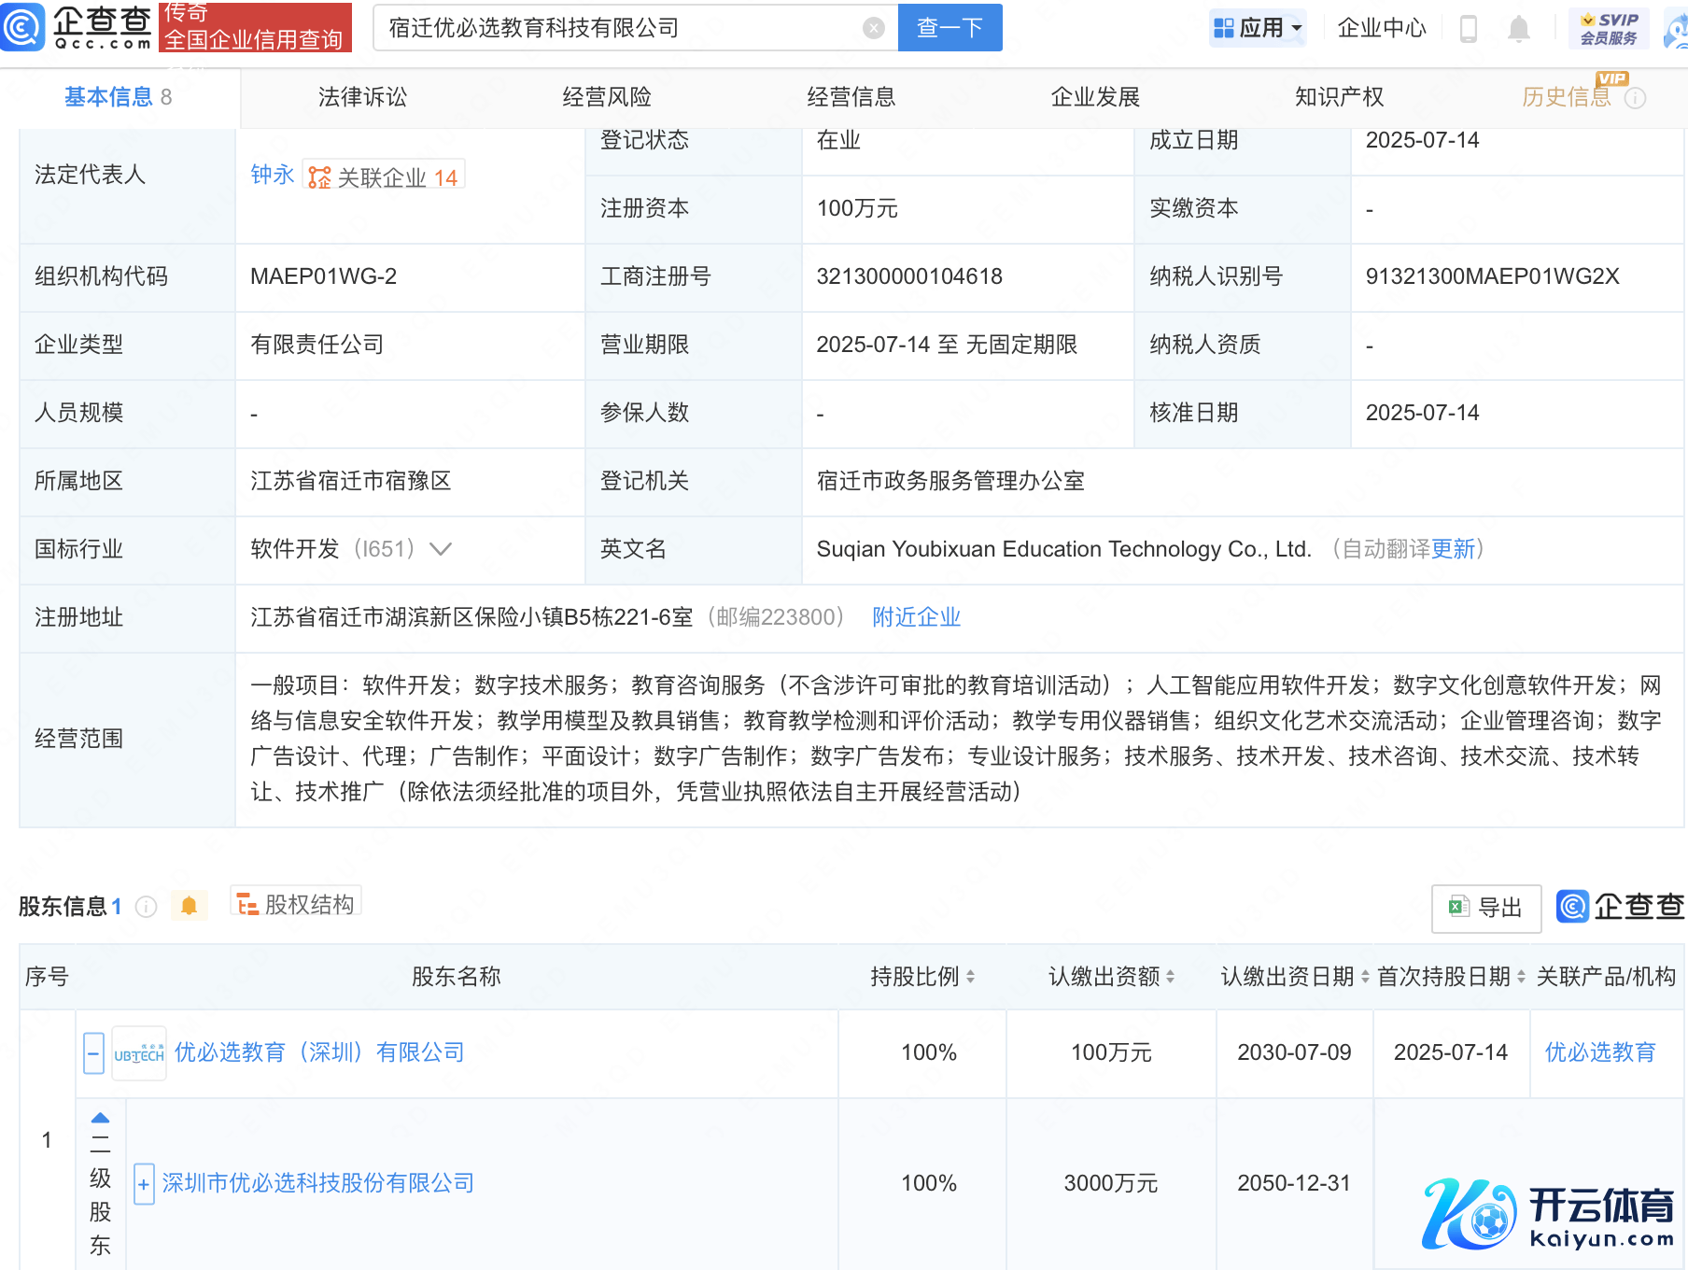Click the UBTECH shareholder logo thumbnail
The height and width of the screenshot is (1270, 1688).
click(139, 1053)
